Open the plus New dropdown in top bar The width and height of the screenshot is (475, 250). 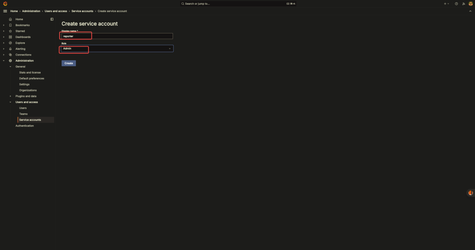click(x=446, y=4)
